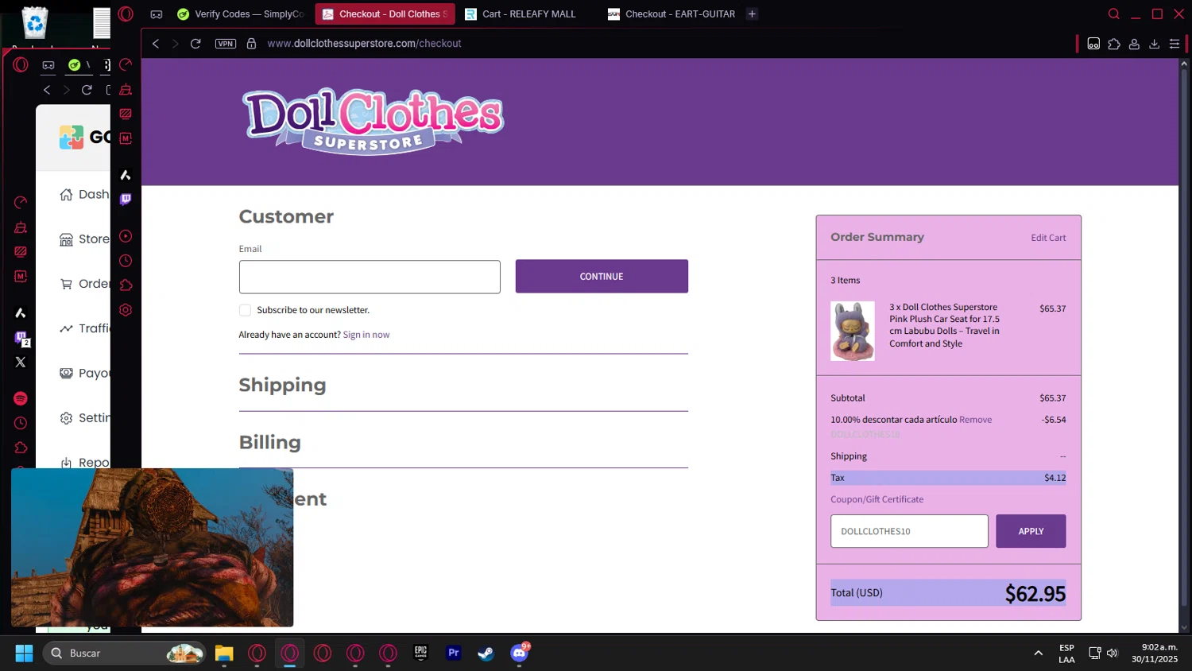Open the downloads icon in the toolbar
The width and height of the screenshot is (1192, 671).
click(1155, 44)
